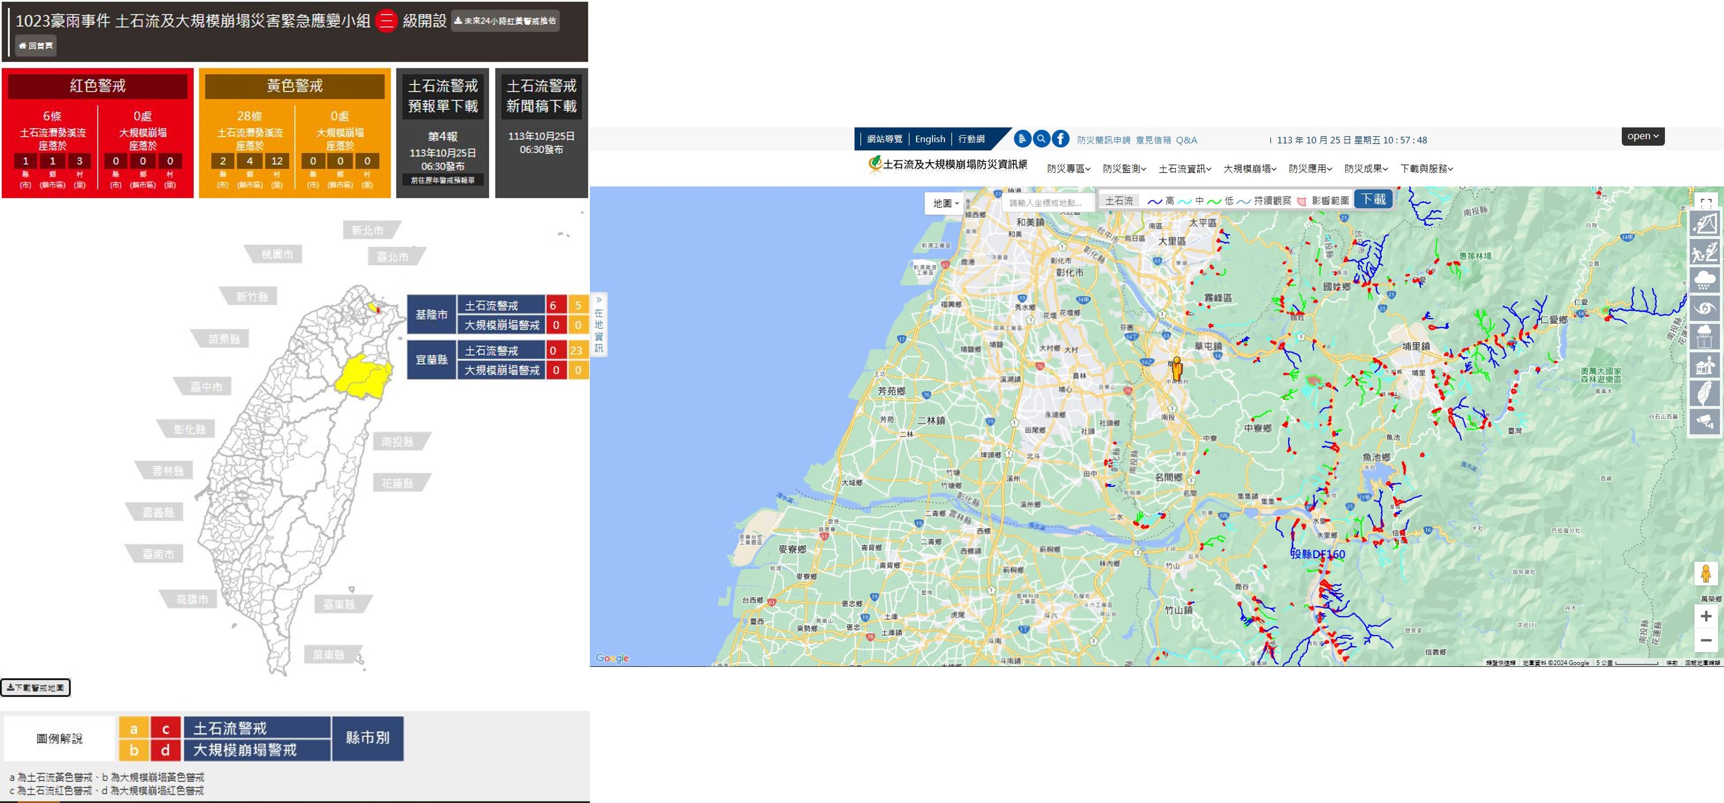
Task: Select the Taiwan island map icon
Action: 1704,393
